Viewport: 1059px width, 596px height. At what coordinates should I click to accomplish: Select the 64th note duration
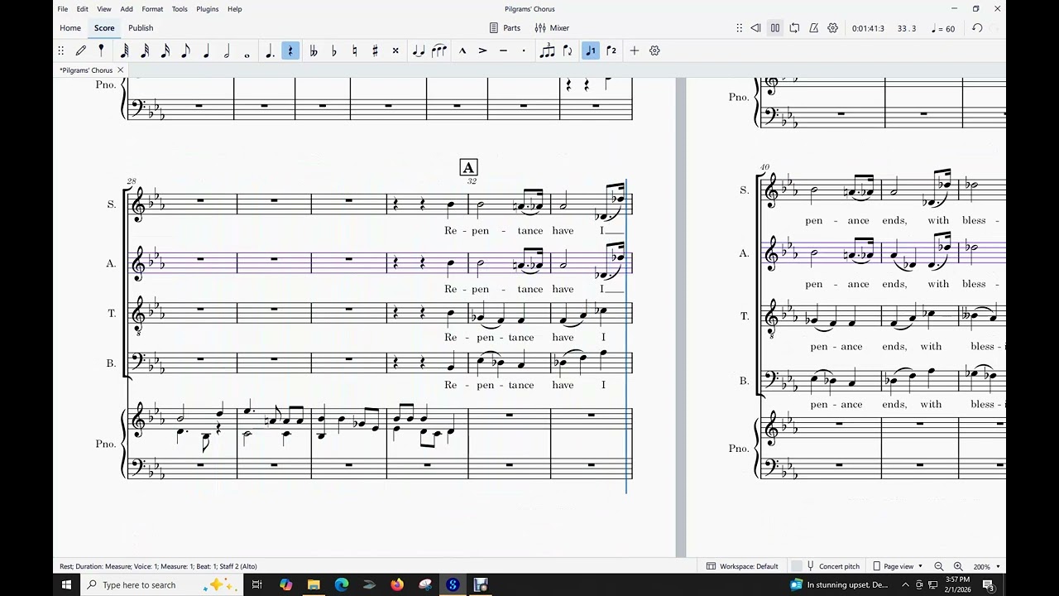(x=125, y=50)
